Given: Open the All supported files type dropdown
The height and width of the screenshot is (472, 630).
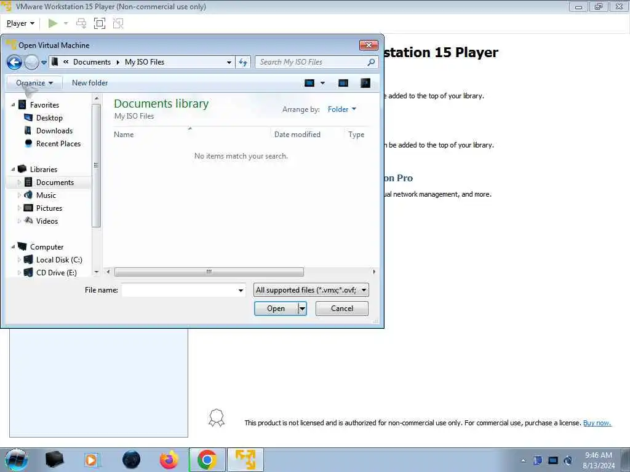Looking at the screenshot, I should (x=311, y=290).
